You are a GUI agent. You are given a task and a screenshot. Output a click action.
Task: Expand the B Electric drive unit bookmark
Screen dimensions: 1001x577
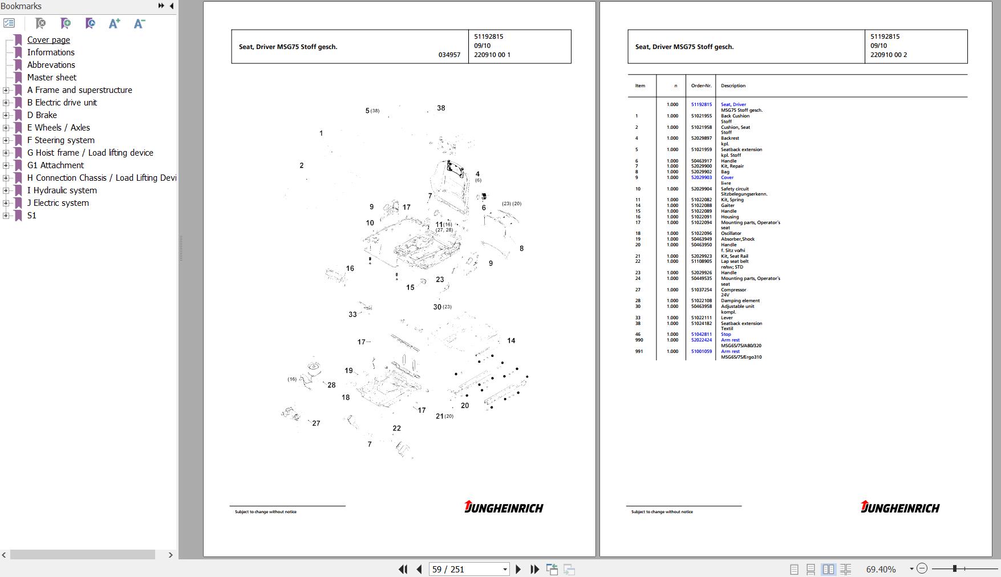coord(6,103)
